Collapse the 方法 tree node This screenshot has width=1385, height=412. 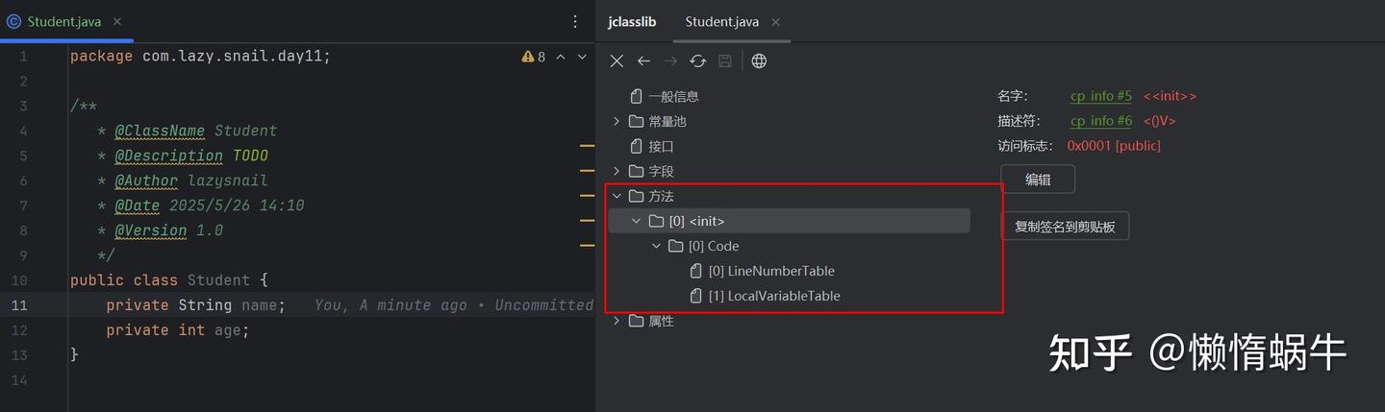(x=617, y=196)
